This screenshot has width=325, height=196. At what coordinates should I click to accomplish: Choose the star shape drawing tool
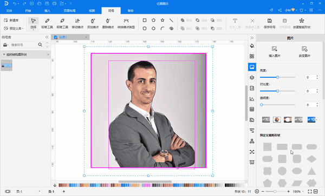tap(162, 20)
